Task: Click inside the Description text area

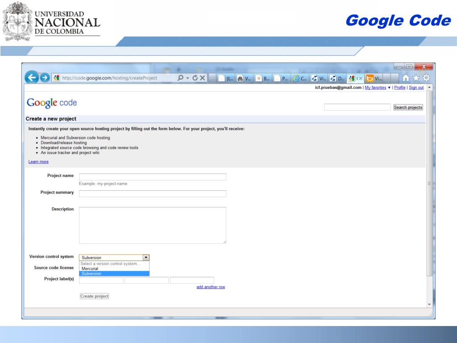Action: pyautogui.click(x=153, y=225)
